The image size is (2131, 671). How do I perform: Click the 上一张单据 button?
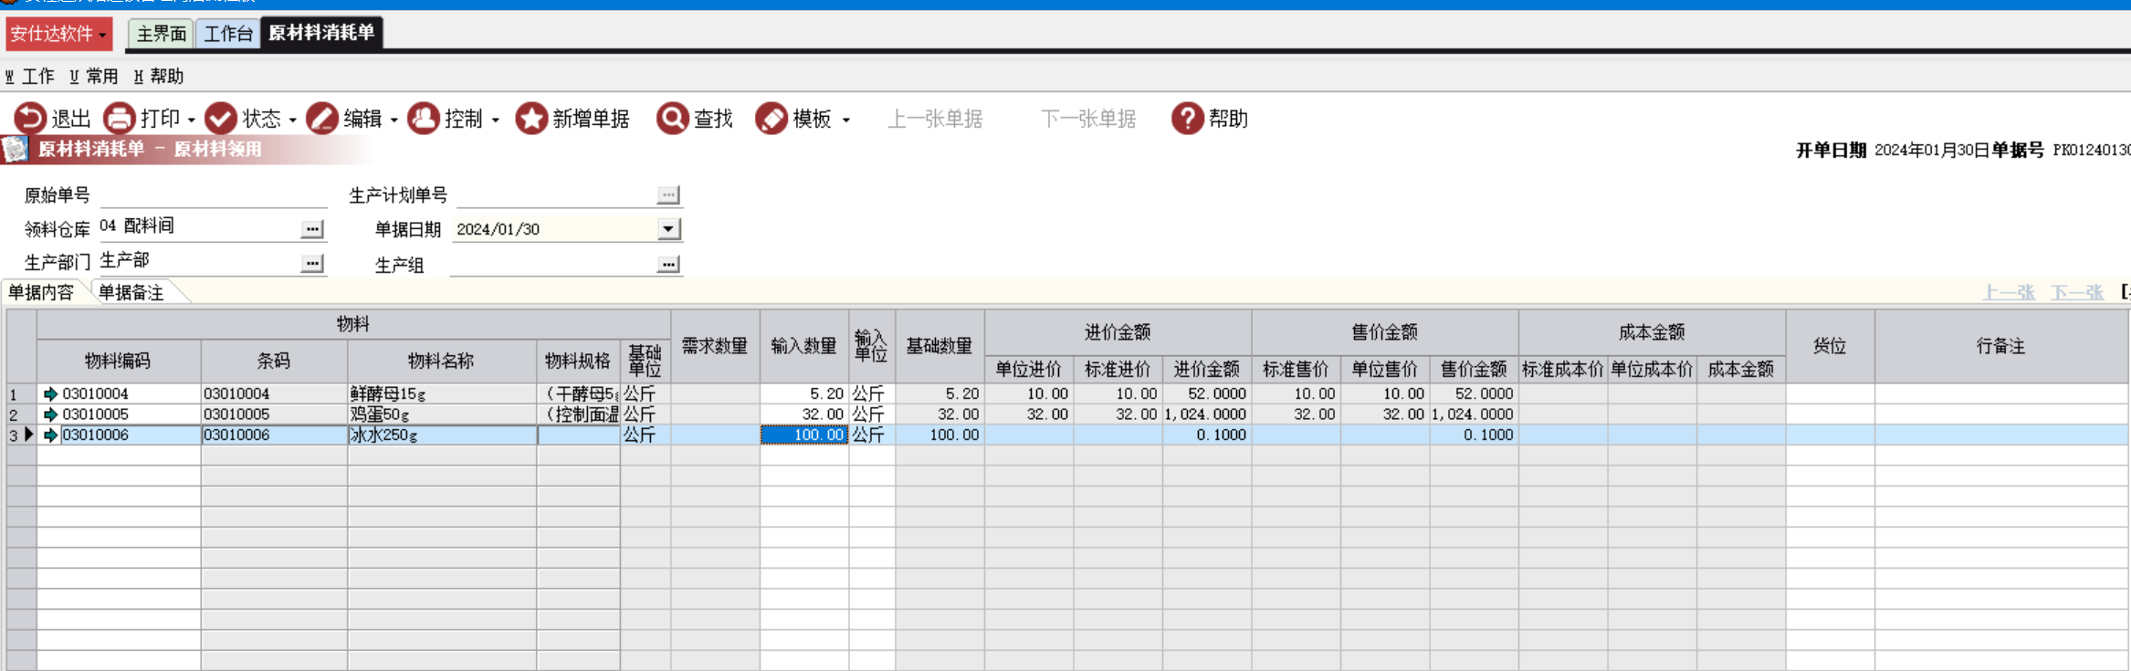tap(935, 120)
